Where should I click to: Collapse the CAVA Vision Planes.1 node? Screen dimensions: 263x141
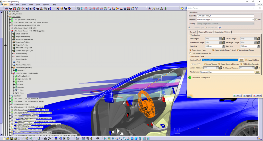pyautogui.click(x=10, y=31)
